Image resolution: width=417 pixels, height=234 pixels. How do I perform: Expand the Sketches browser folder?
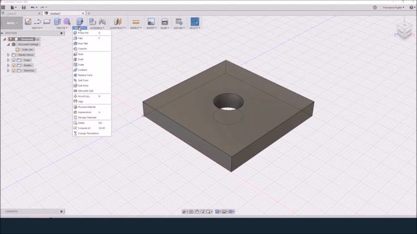[8, 71]
